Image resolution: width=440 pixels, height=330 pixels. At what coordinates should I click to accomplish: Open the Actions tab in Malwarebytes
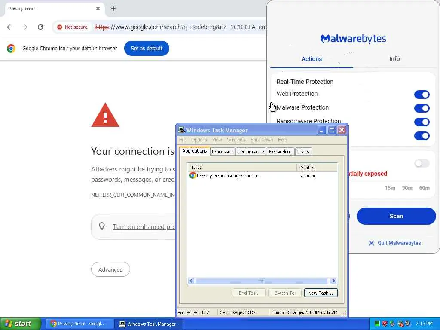[312, 59]
